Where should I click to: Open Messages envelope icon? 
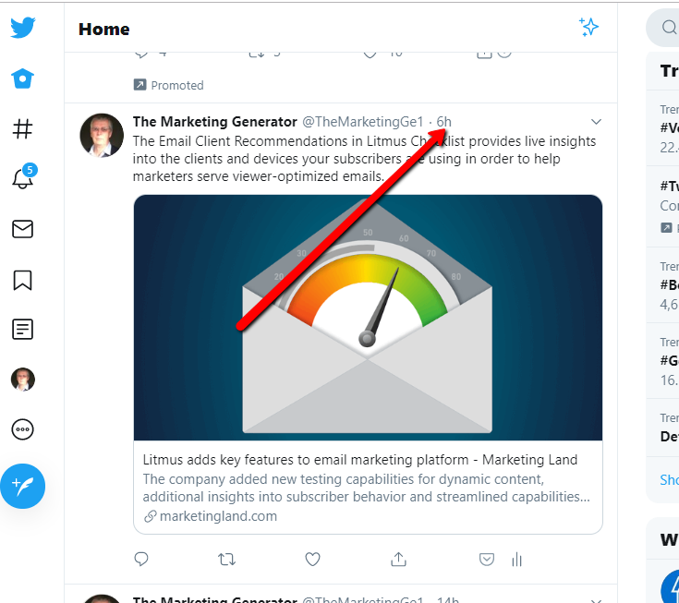pos(22,229)
